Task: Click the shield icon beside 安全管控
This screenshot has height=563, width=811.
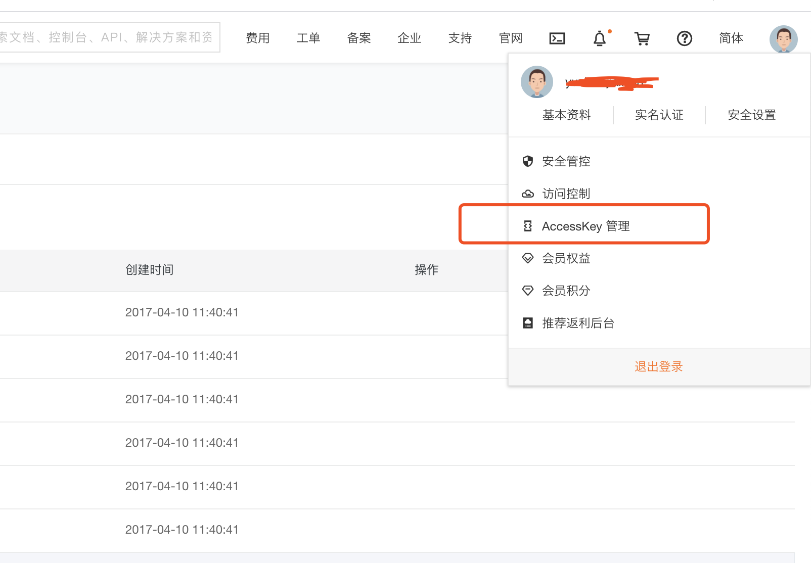Action: pos(528,161)
